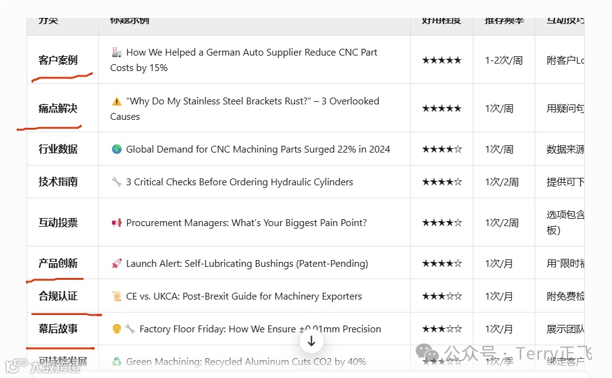
Task: Click the worker emoji before Factory Floor Friday
Action: click(116, 329)
